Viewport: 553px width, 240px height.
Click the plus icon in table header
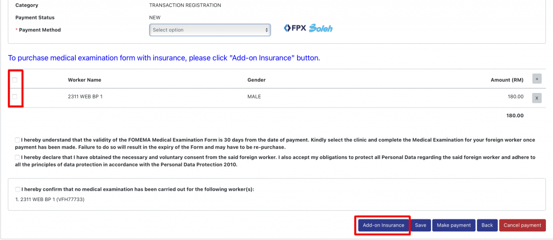(x=537, y=79)
